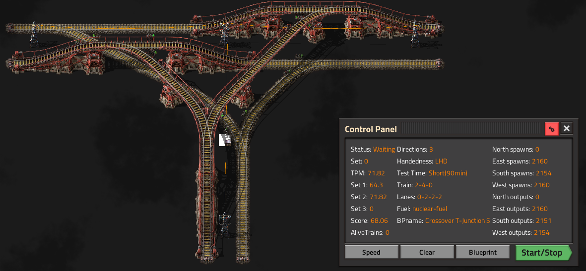Close the Control Panel window
This screenshot has width=586, height=271.
pos(567,129)
